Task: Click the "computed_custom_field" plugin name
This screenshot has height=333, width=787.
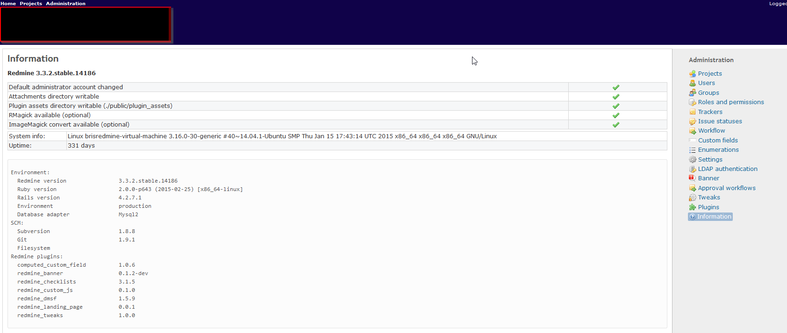Action: pos(51,265)
